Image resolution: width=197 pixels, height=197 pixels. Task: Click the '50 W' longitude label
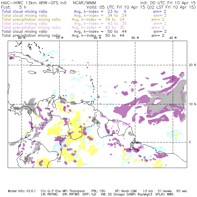pyautogui.click(x=135, y=38)
